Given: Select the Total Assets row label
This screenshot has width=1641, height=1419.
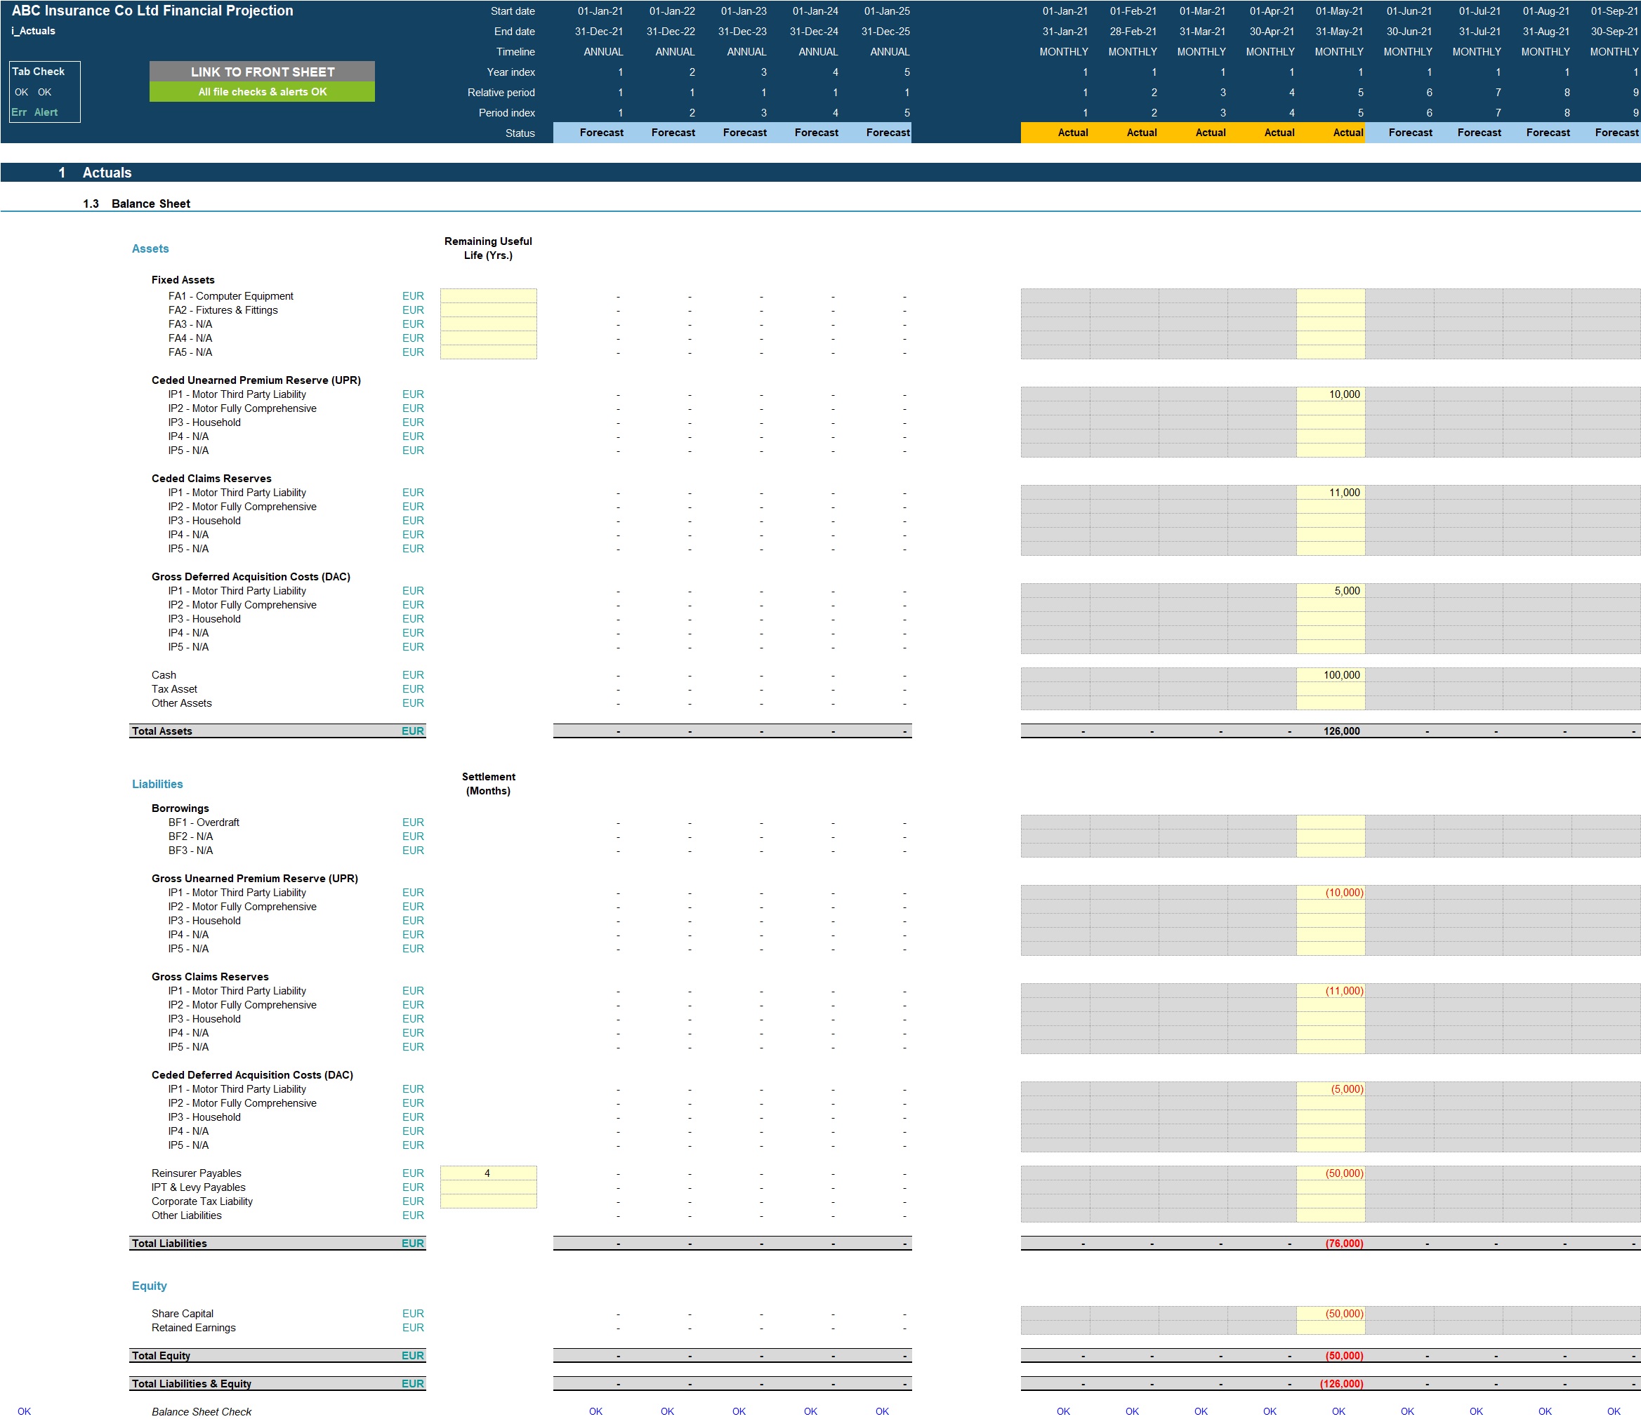Looking at the screenshot, I should pos(162,731).
